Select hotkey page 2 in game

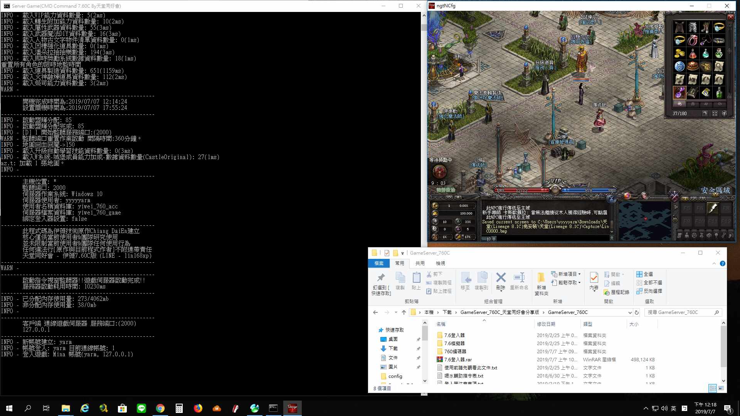point(694,198)
